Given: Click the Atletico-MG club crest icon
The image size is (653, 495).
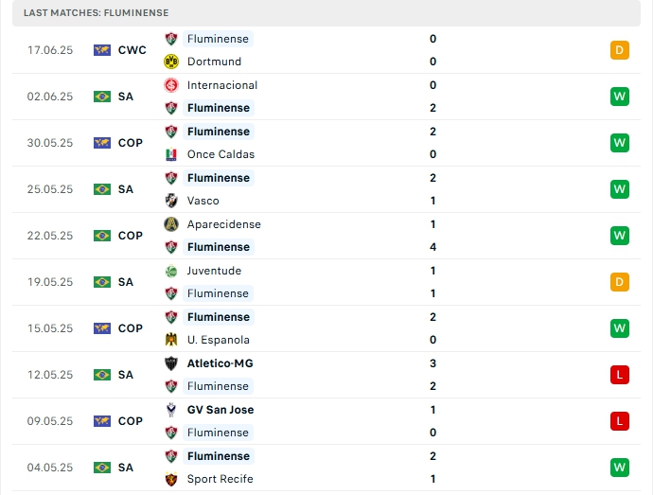Looking at the screenshot, I should [171, 363].
